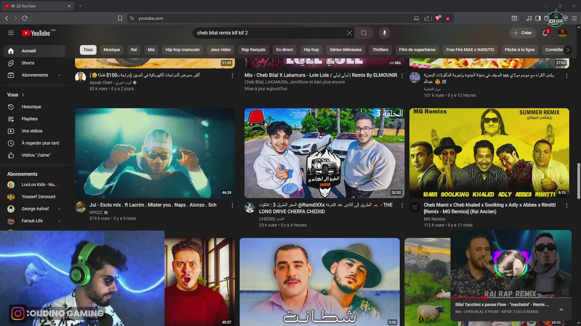Open the LooLoo Kids subscription channel
This screenshot has width=581, height=326.
coord(35,185)
